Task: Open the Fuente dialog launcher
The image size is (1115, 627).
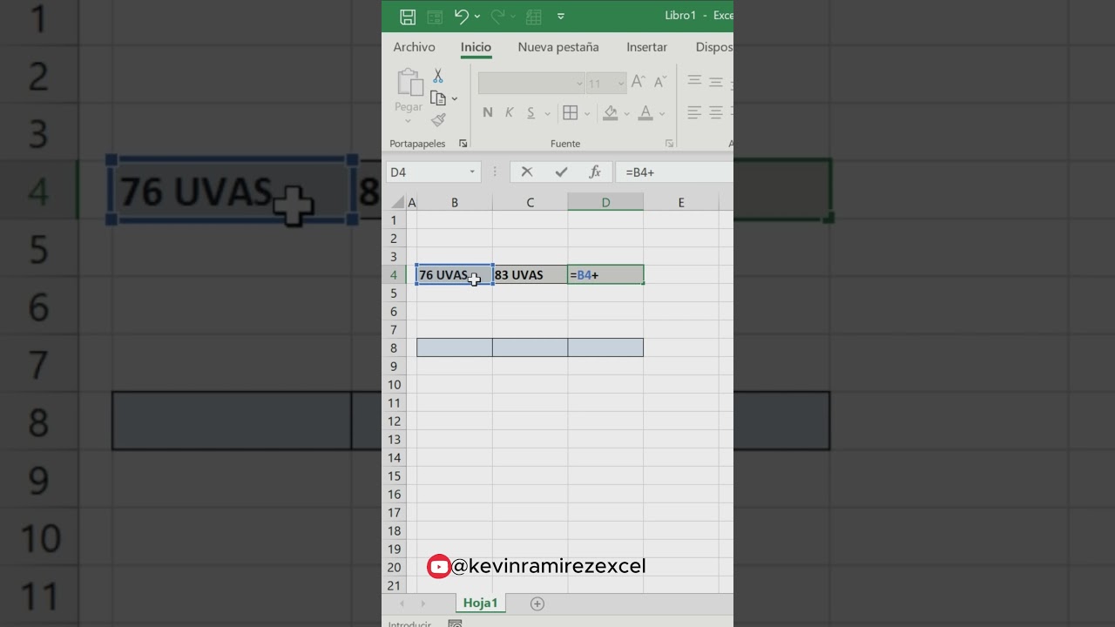Action: coord(669,144)
